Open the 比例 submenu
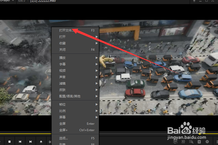 coord(75,111)
